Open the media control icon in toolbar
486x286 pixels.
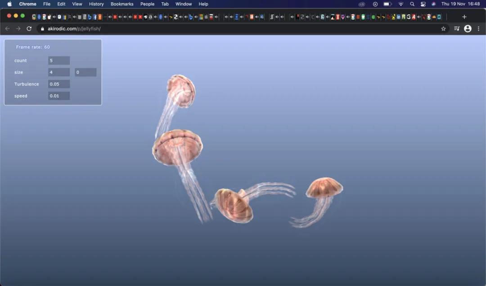457,28
